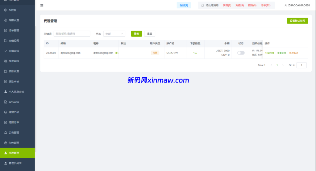
Task: Click the user avatar icon beside ZHAOCAIMAO888
Action: coord(285,5)
